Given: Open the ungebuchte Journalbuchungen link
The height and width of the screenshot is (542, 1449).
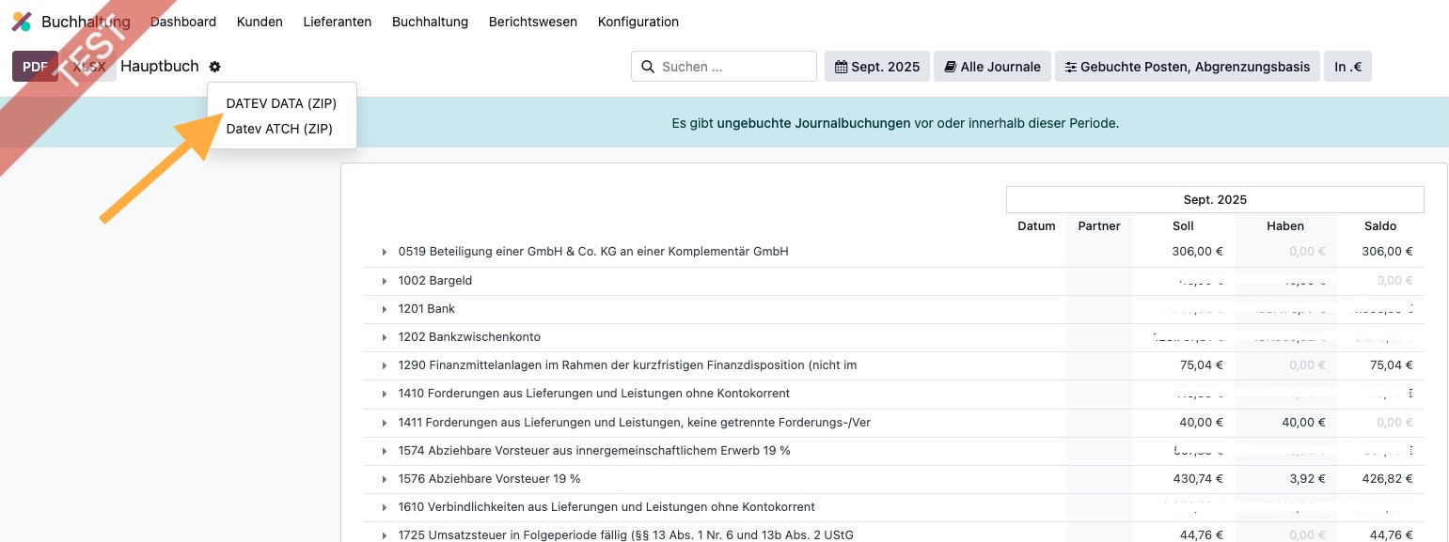Looking at the screenshot, I should tap(812, 123).
